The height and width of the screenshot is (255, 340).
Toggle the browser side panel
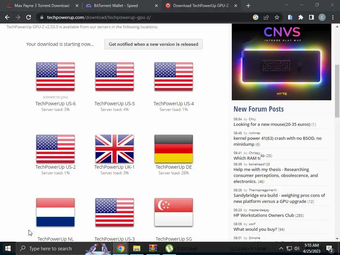311,17
